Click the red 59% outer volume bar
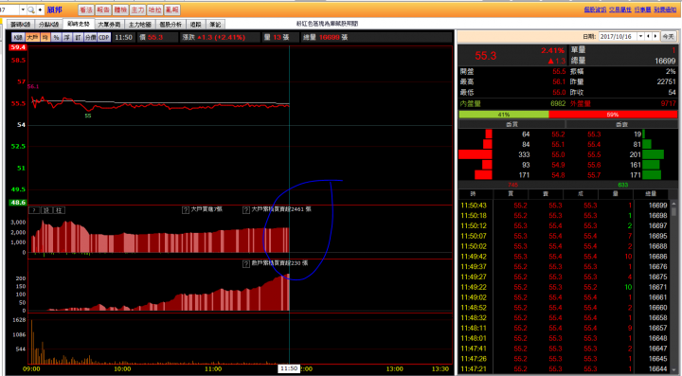Image resolution: width=682 pixels, height=376 pixels. tap(613, 115)
